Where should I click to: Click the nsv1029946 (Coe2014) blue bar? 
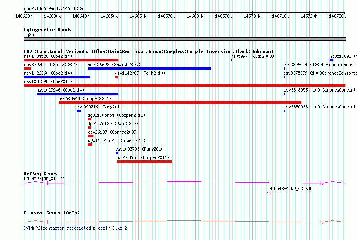pos(77,94)
